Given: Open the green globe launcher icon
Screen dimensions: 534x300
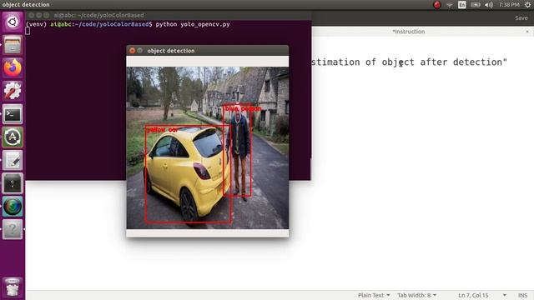Looking at the screenshot, I should click(13, 207).
